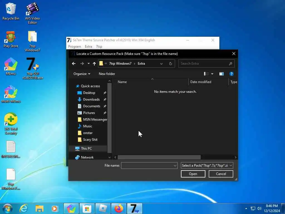This screenshot has width=285, height=214.
Task: Open dialog help with question mark
Action: [231, 74]
